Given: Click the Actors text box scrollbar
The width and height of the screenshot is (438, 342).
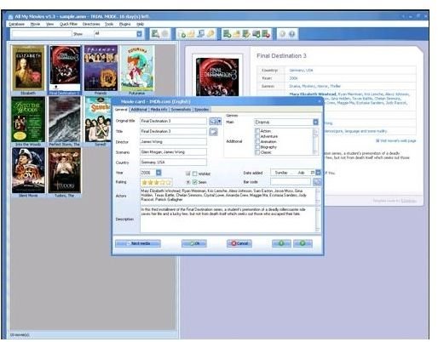Looking at the screenshot, I should coord(318,196).
